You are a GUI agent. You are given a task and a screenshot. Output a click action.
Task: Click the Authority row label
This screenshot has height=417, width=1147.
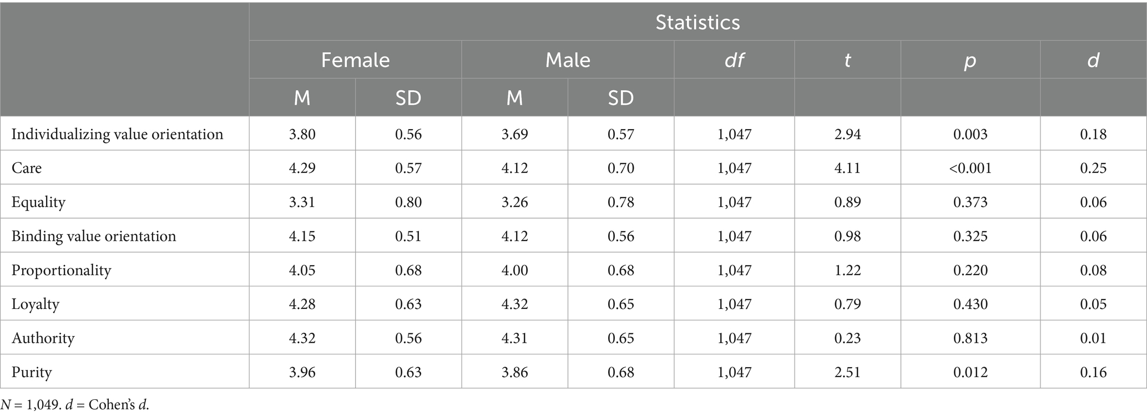(x=43, y=338)
